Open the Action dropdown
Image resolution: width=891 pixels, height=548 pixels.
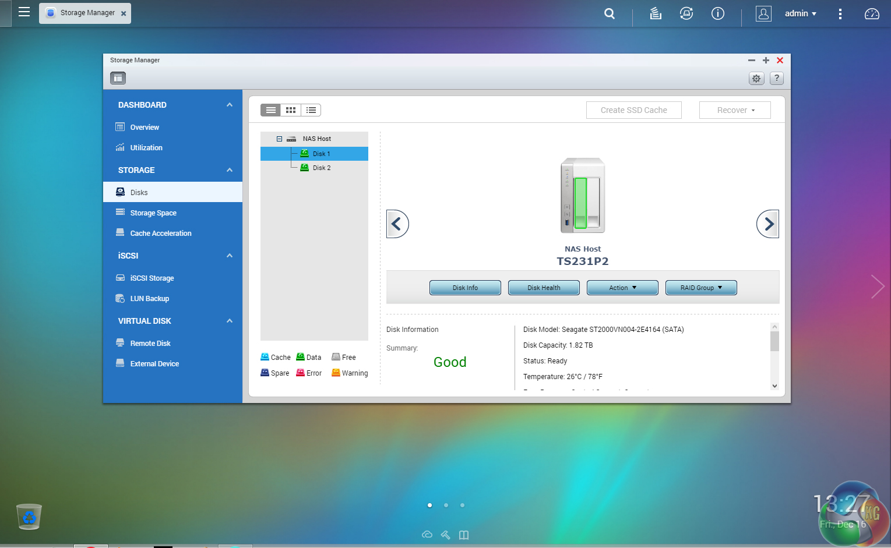tap(622, 288)
